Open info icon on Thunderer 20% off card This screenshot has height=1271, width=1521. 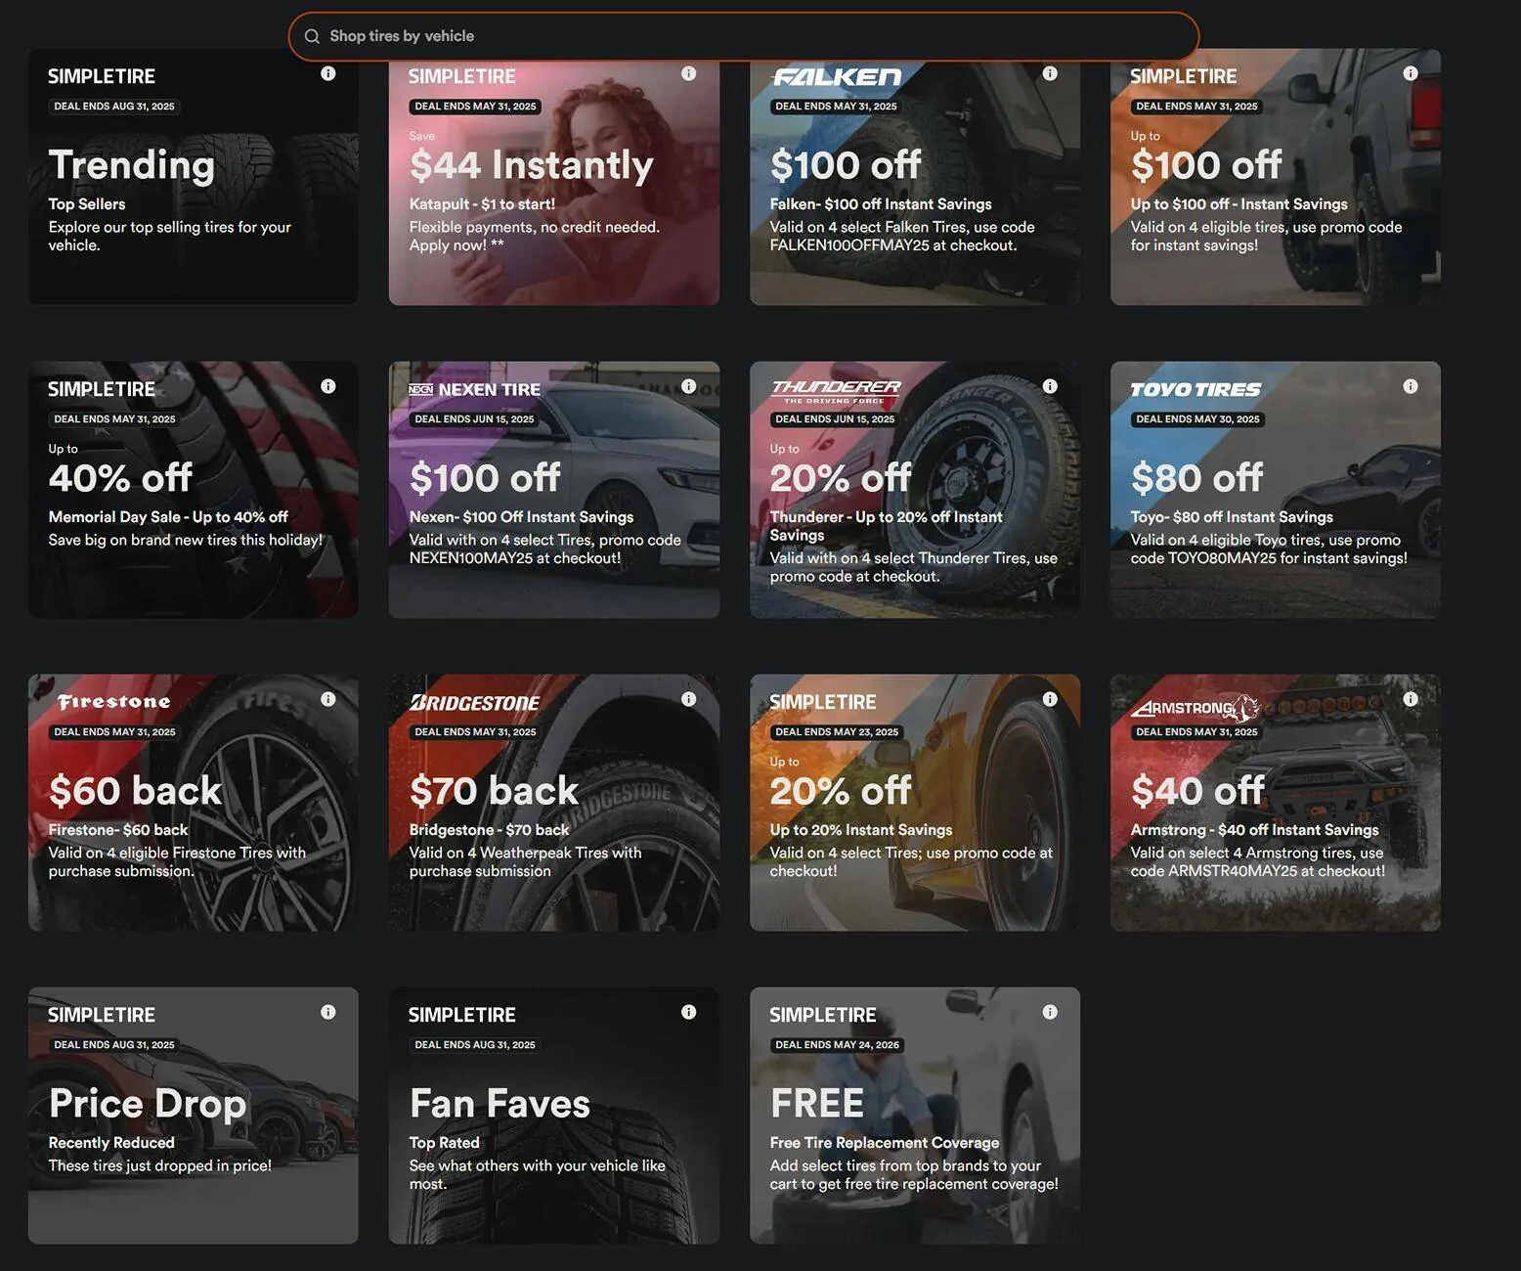[1050, 386]
